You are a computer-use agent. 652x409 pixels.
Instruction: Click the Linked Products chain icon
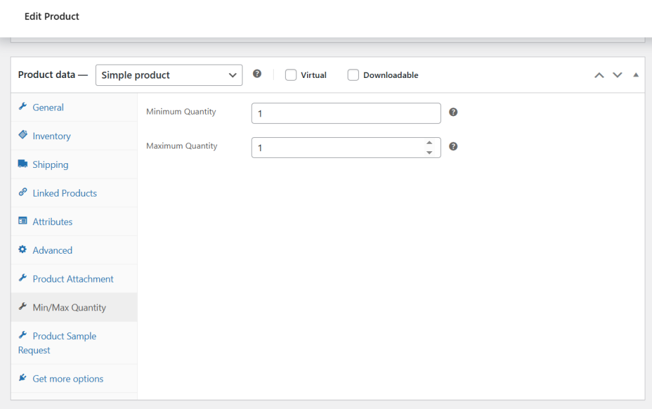click(23, 193)
